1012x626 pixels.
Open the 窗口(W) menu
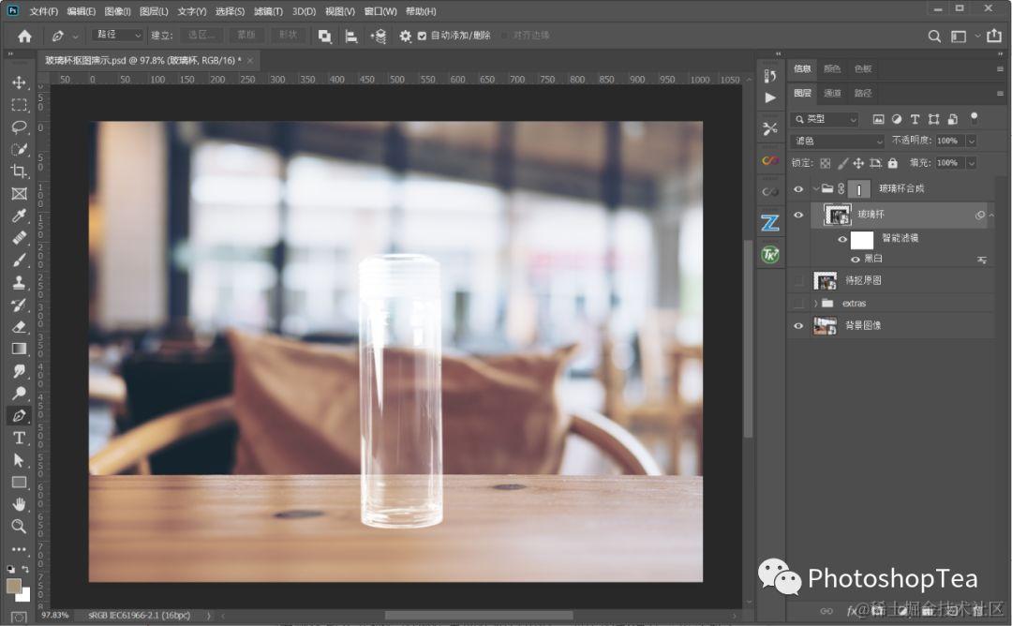point(380,11)
